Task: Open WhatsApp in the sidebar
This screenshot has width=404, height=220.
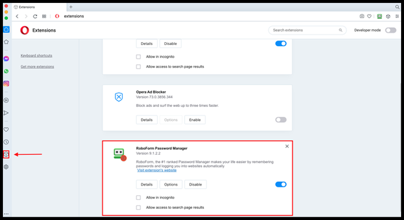Action: [6, 71]
